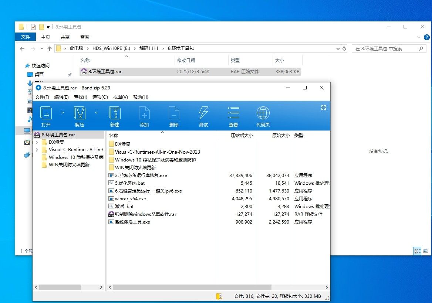
Task: Select the winrar_x64.exe file entry
Action: [130, 199]
